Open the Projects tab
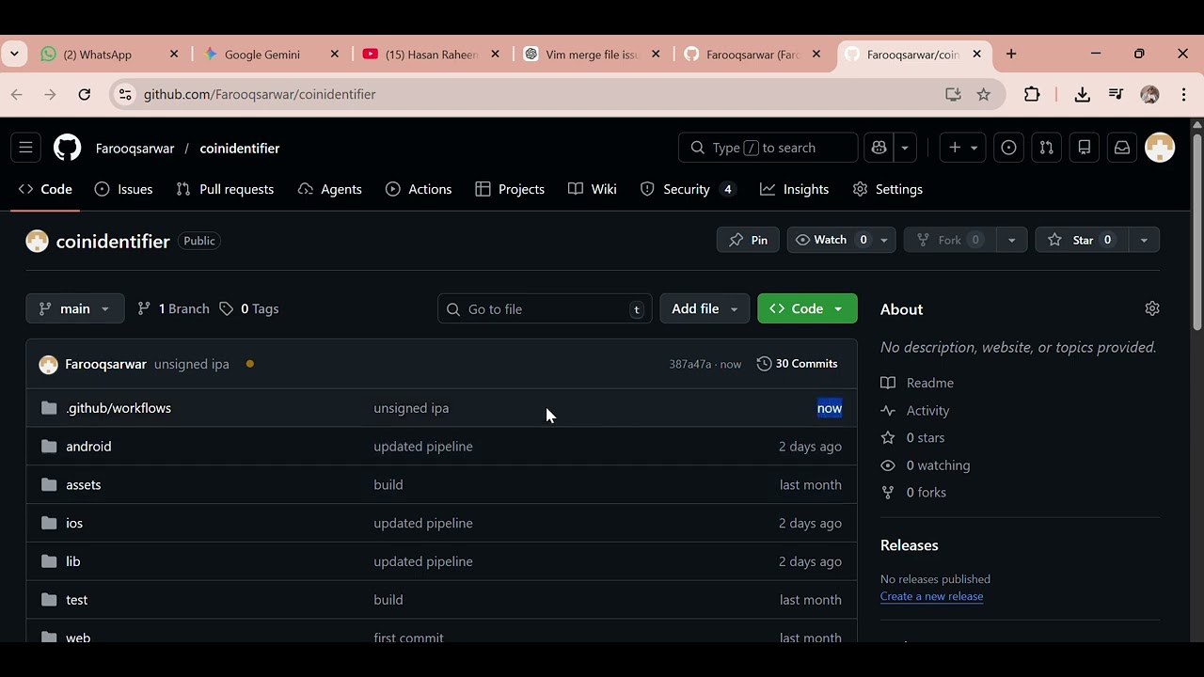Image resolution: width=1204 pixels, height=677 pixels. 510,189
